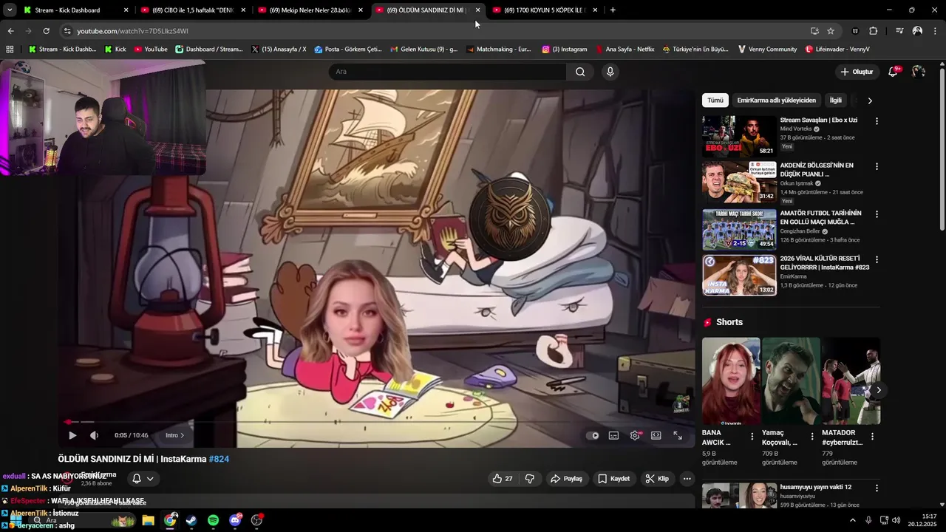Open options for 2026 VİRAL KÜLTÜR video
Image resolution: width=946 pixels, height=532 pixels.
(877, 259)
